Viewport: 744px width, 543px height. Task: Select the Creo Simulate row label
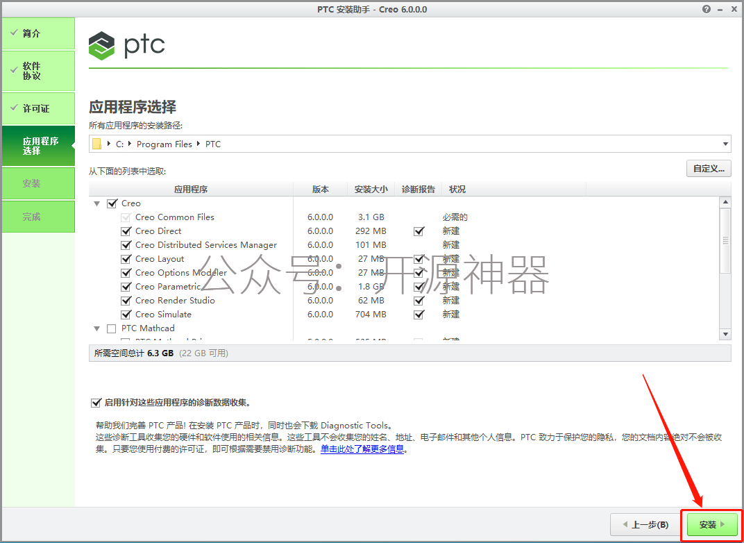coord(163,315)
